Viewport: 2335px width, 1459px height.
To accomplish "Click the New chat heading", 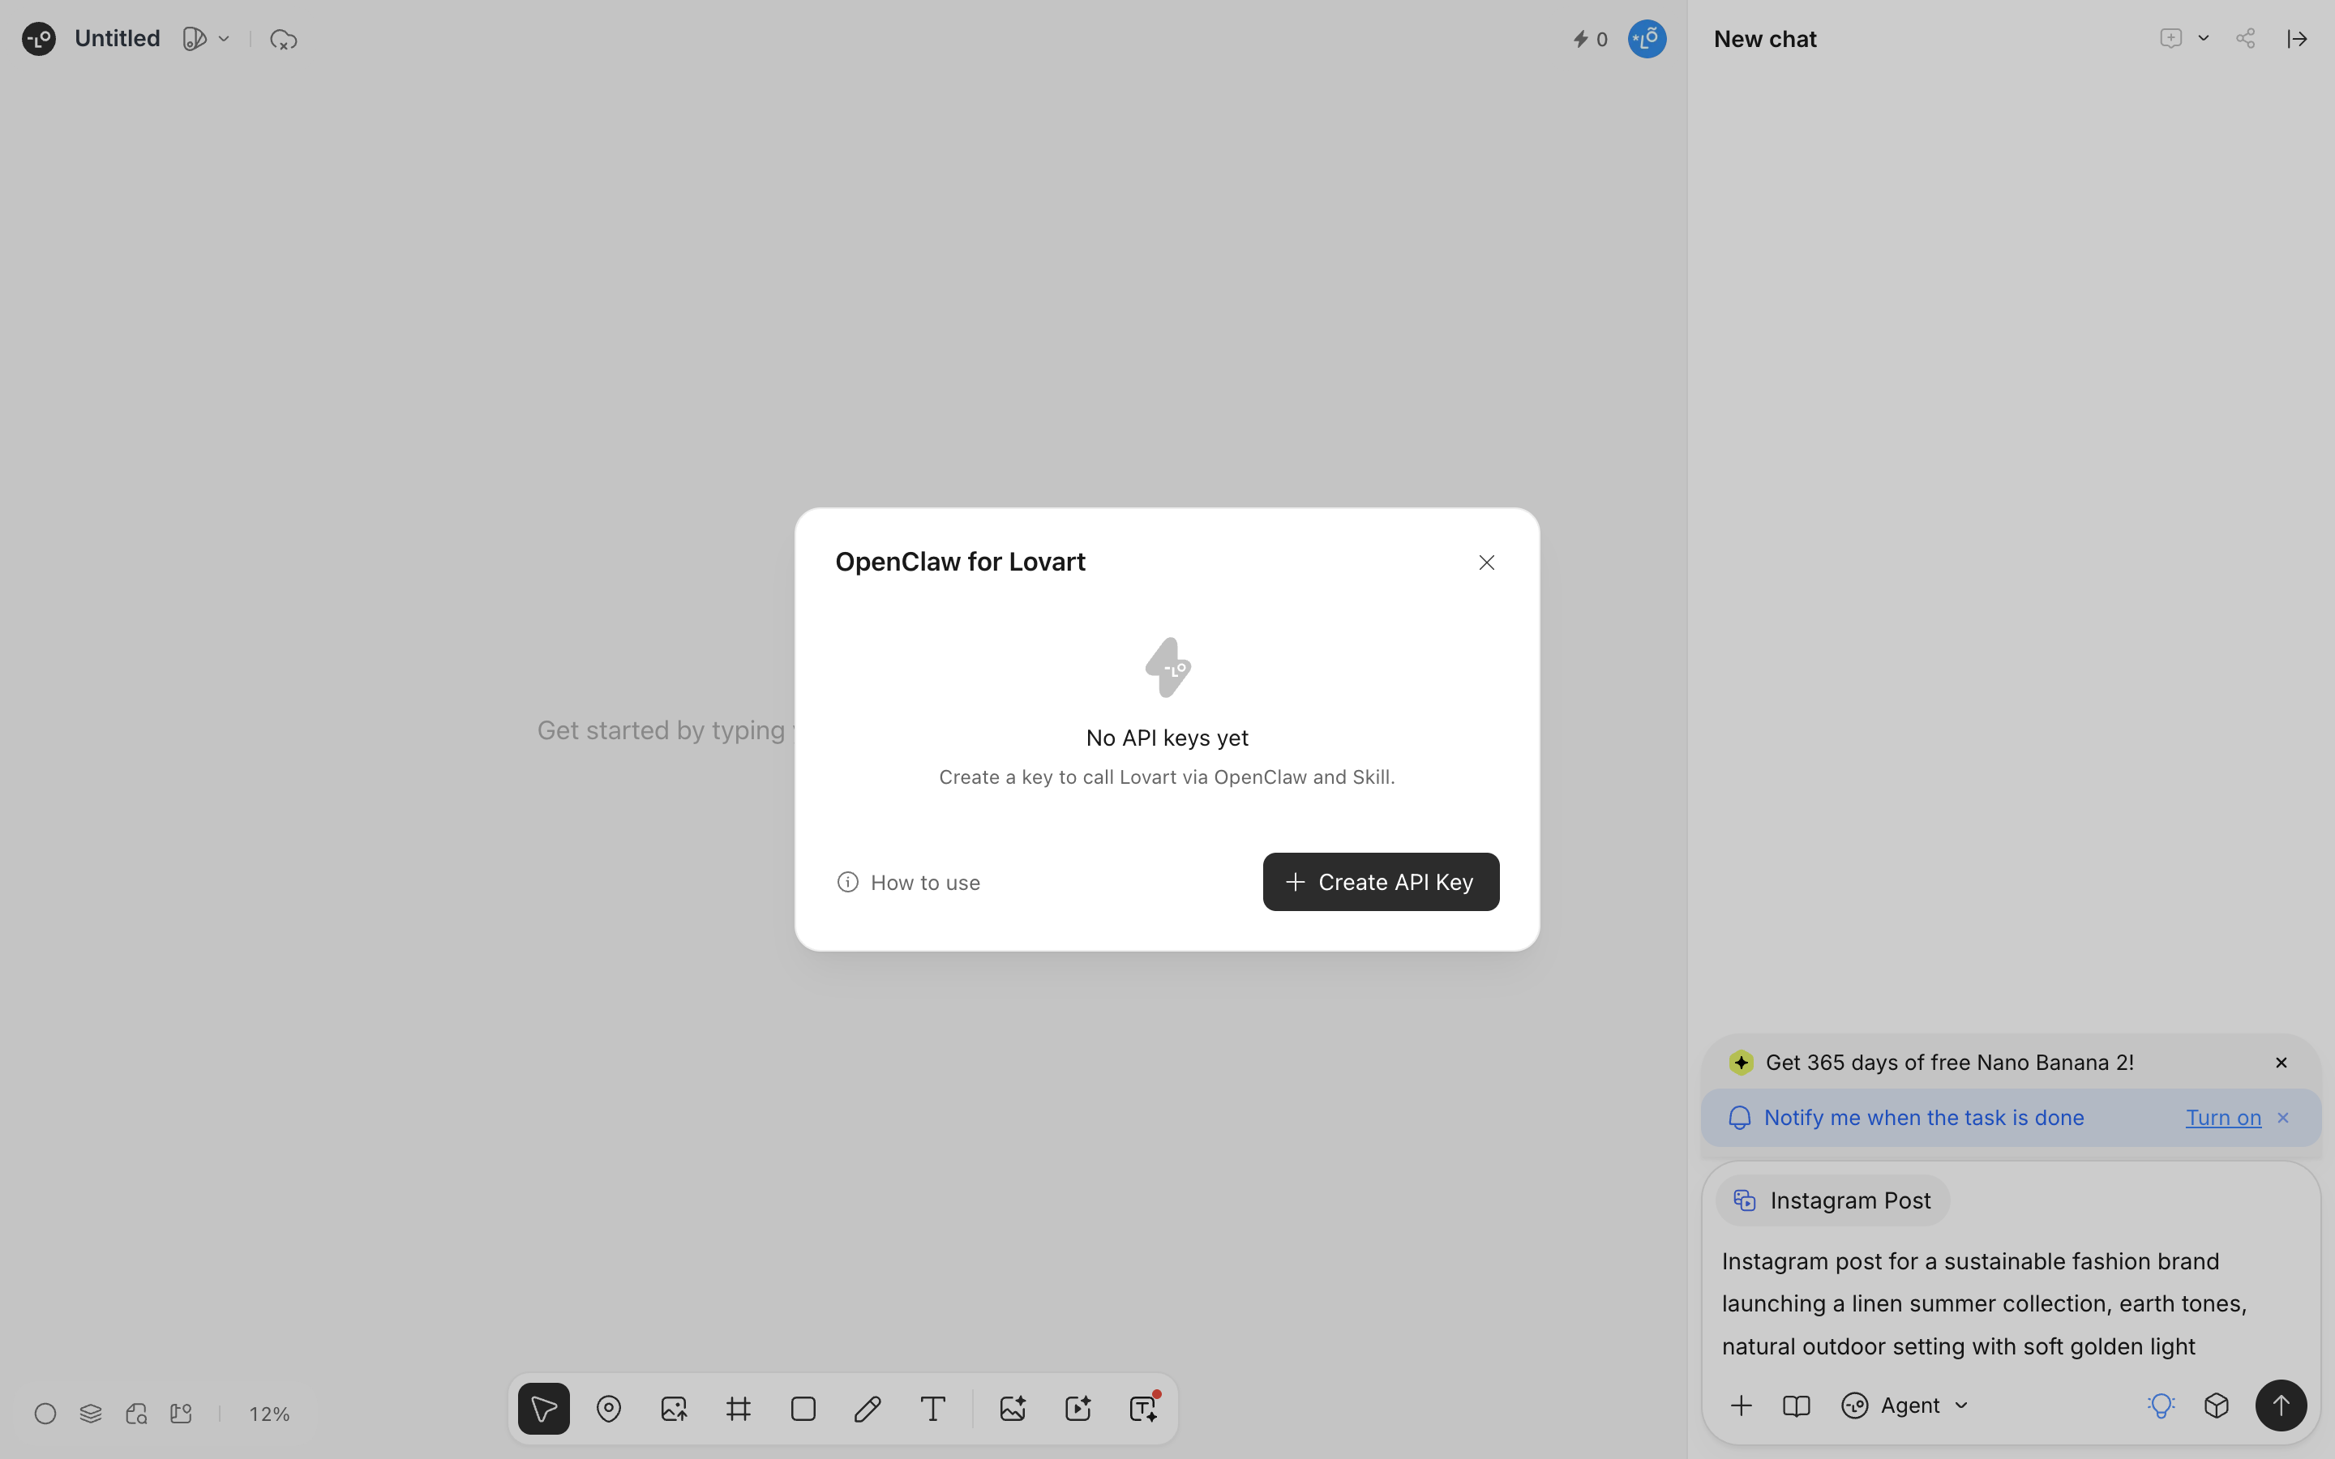I will (1765, 39).
